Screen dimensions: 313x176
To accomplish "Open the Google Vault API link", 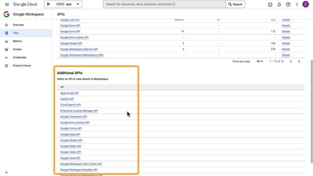I will click(x=70, y=158).
